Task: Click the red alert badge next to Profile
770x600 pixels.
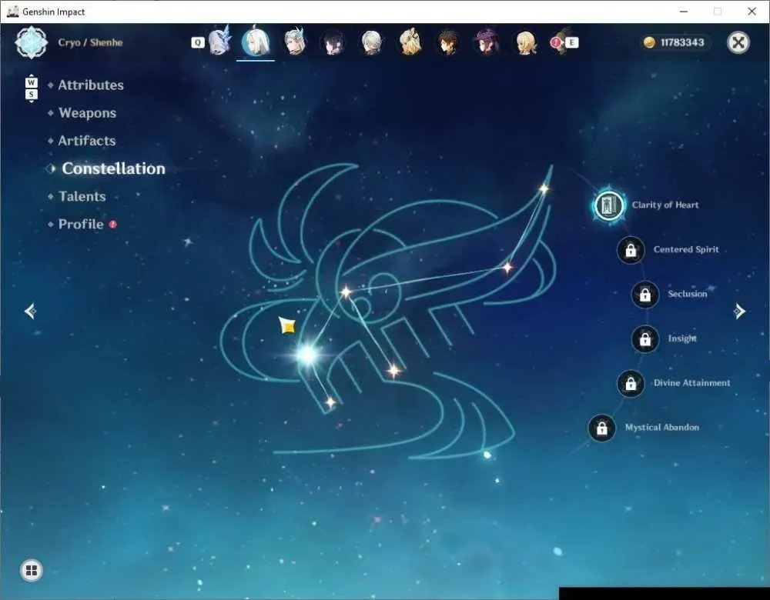Action: (x=113, y=224)
